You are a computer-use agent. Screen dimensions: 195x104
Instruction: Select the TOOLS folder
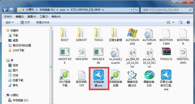98,35
